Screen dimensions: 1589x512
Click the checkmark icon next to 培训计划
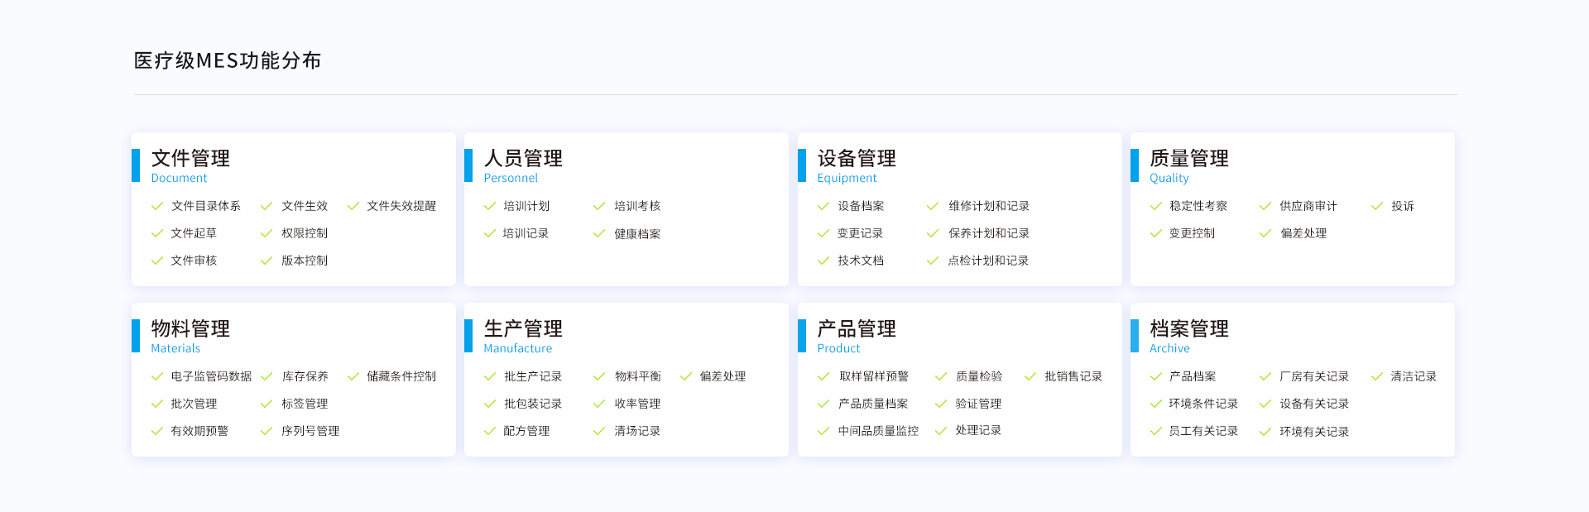coord(490,206)
